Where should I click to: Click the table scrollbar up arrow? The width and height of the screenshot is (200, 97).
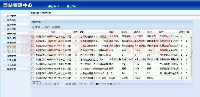[191, 36]
